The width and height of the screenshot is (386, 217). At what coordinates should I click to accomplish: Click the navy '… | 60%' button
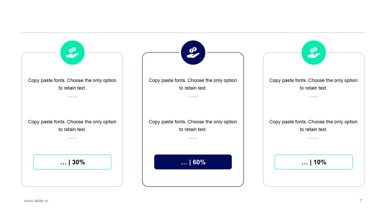tap(193, 162)
